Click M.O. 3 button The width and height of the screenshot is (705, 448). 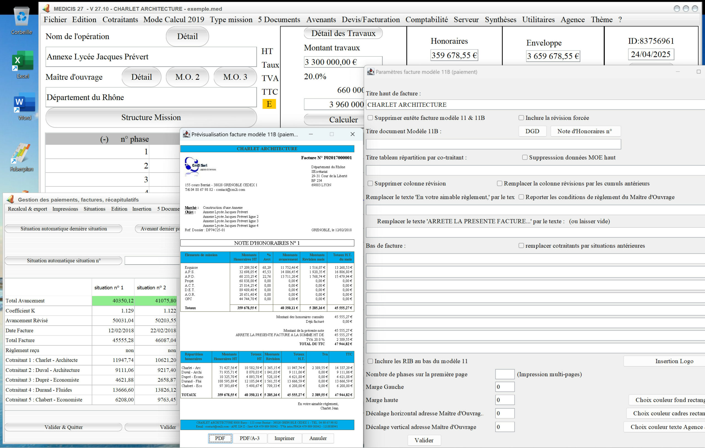coord(235,77)
